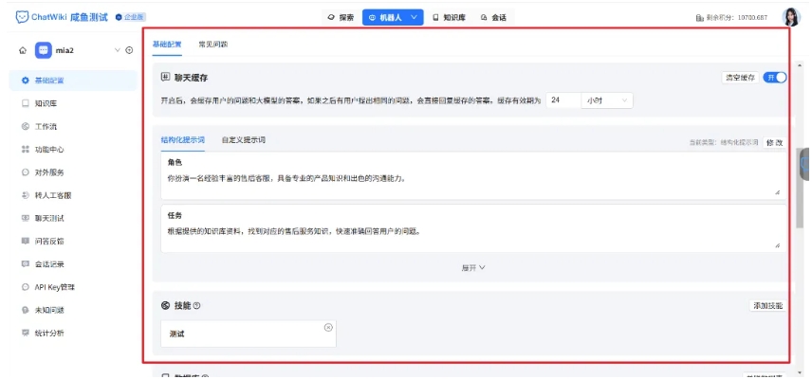This screenshot has height=379, width=812.
Task: Remove the 测试 skill with its X icon
Action: pos(328,328)
